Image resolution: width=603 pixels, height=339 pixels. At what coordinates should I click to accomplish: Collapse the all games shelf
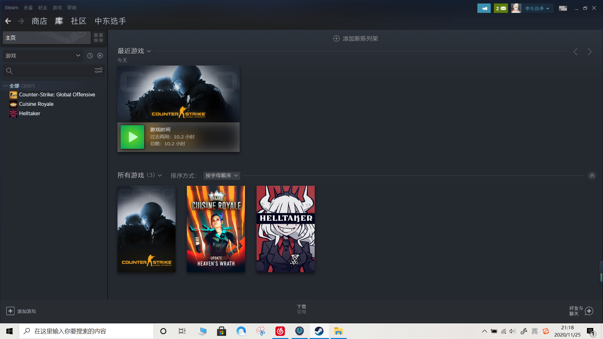point(592,176)
